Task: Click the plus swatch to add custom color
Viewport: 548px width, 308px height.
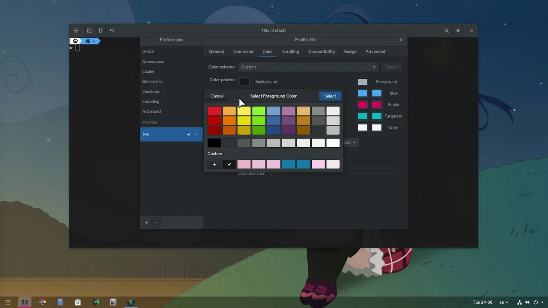Action: click(x=214, y=164)
